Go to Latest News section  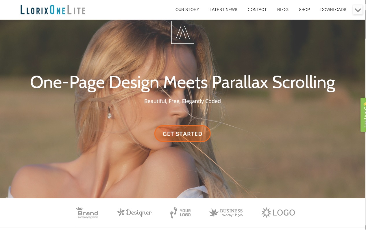[x=223, y=10]
